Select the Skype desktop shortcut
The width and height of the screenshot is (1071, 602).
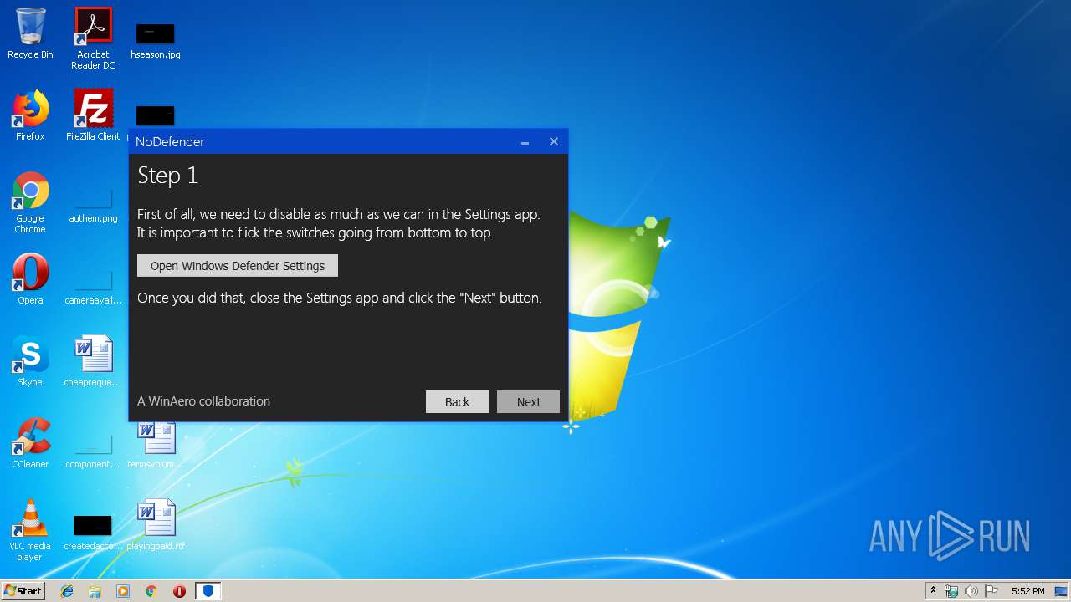30,361
